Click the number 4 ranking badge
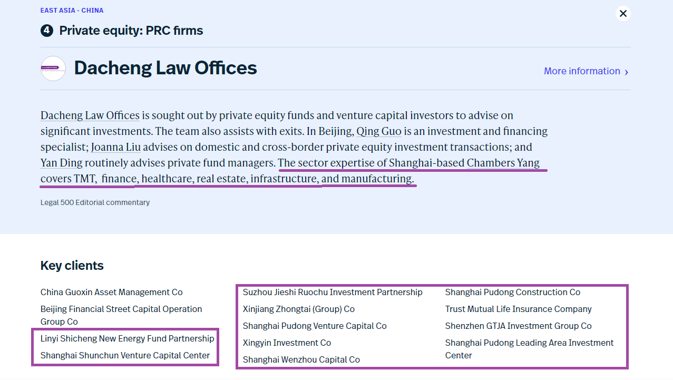673x380 pixels. point(47,31)
